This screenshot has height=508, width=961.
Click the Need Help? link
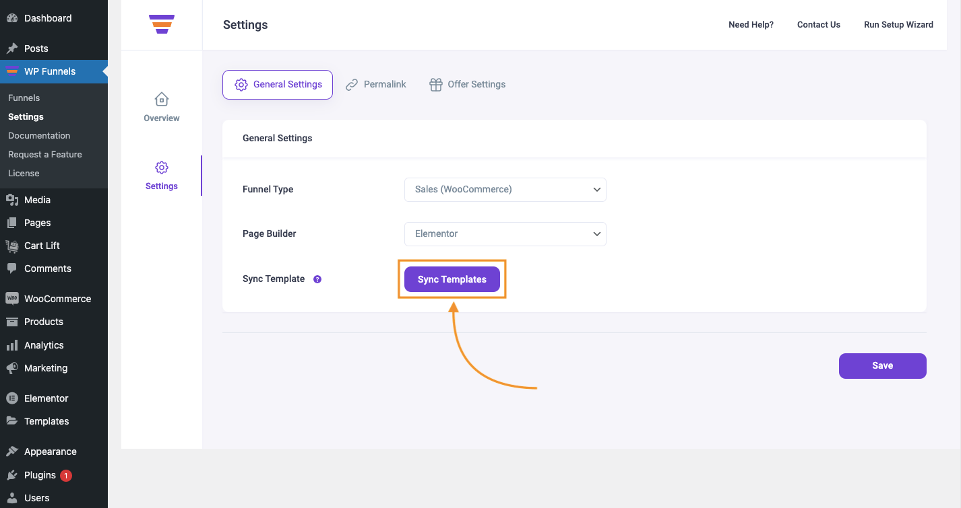click(x=751, y=25)
